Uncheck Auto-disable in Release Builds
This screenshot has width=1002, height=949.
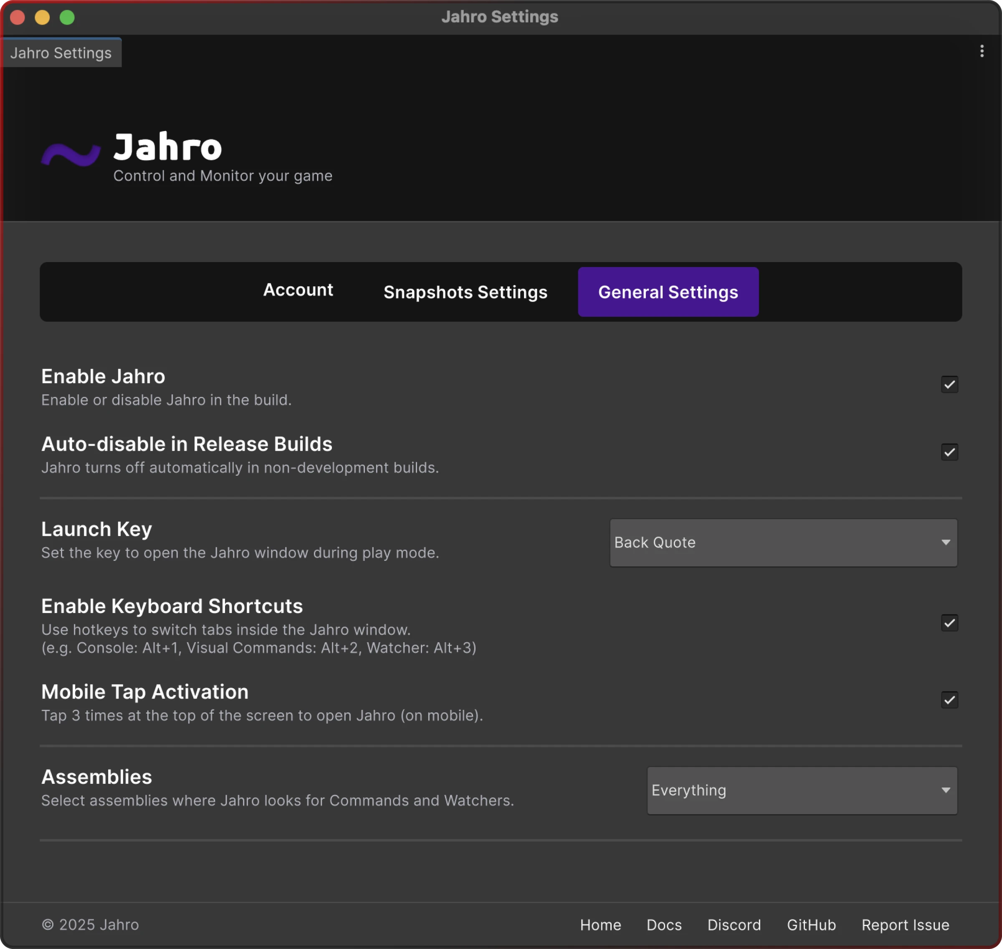click(x=949, y=452)
